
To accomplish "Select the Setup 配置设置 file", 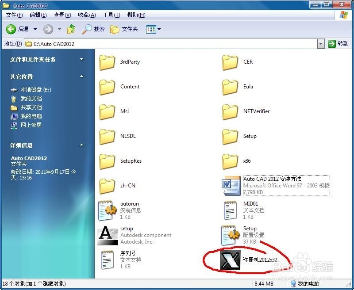I will pos(243,235).
